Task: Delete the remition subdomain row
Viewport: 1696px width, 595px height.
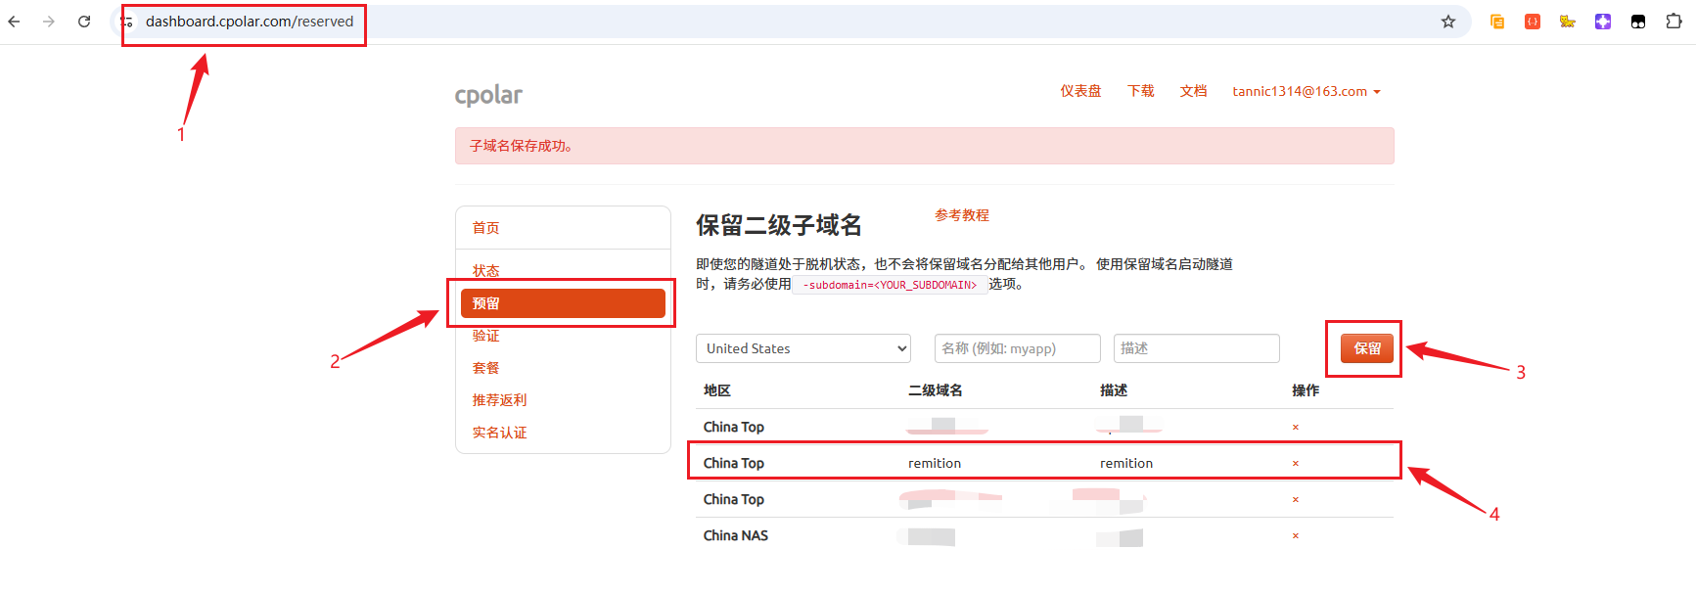Action: pos(1295,464)
